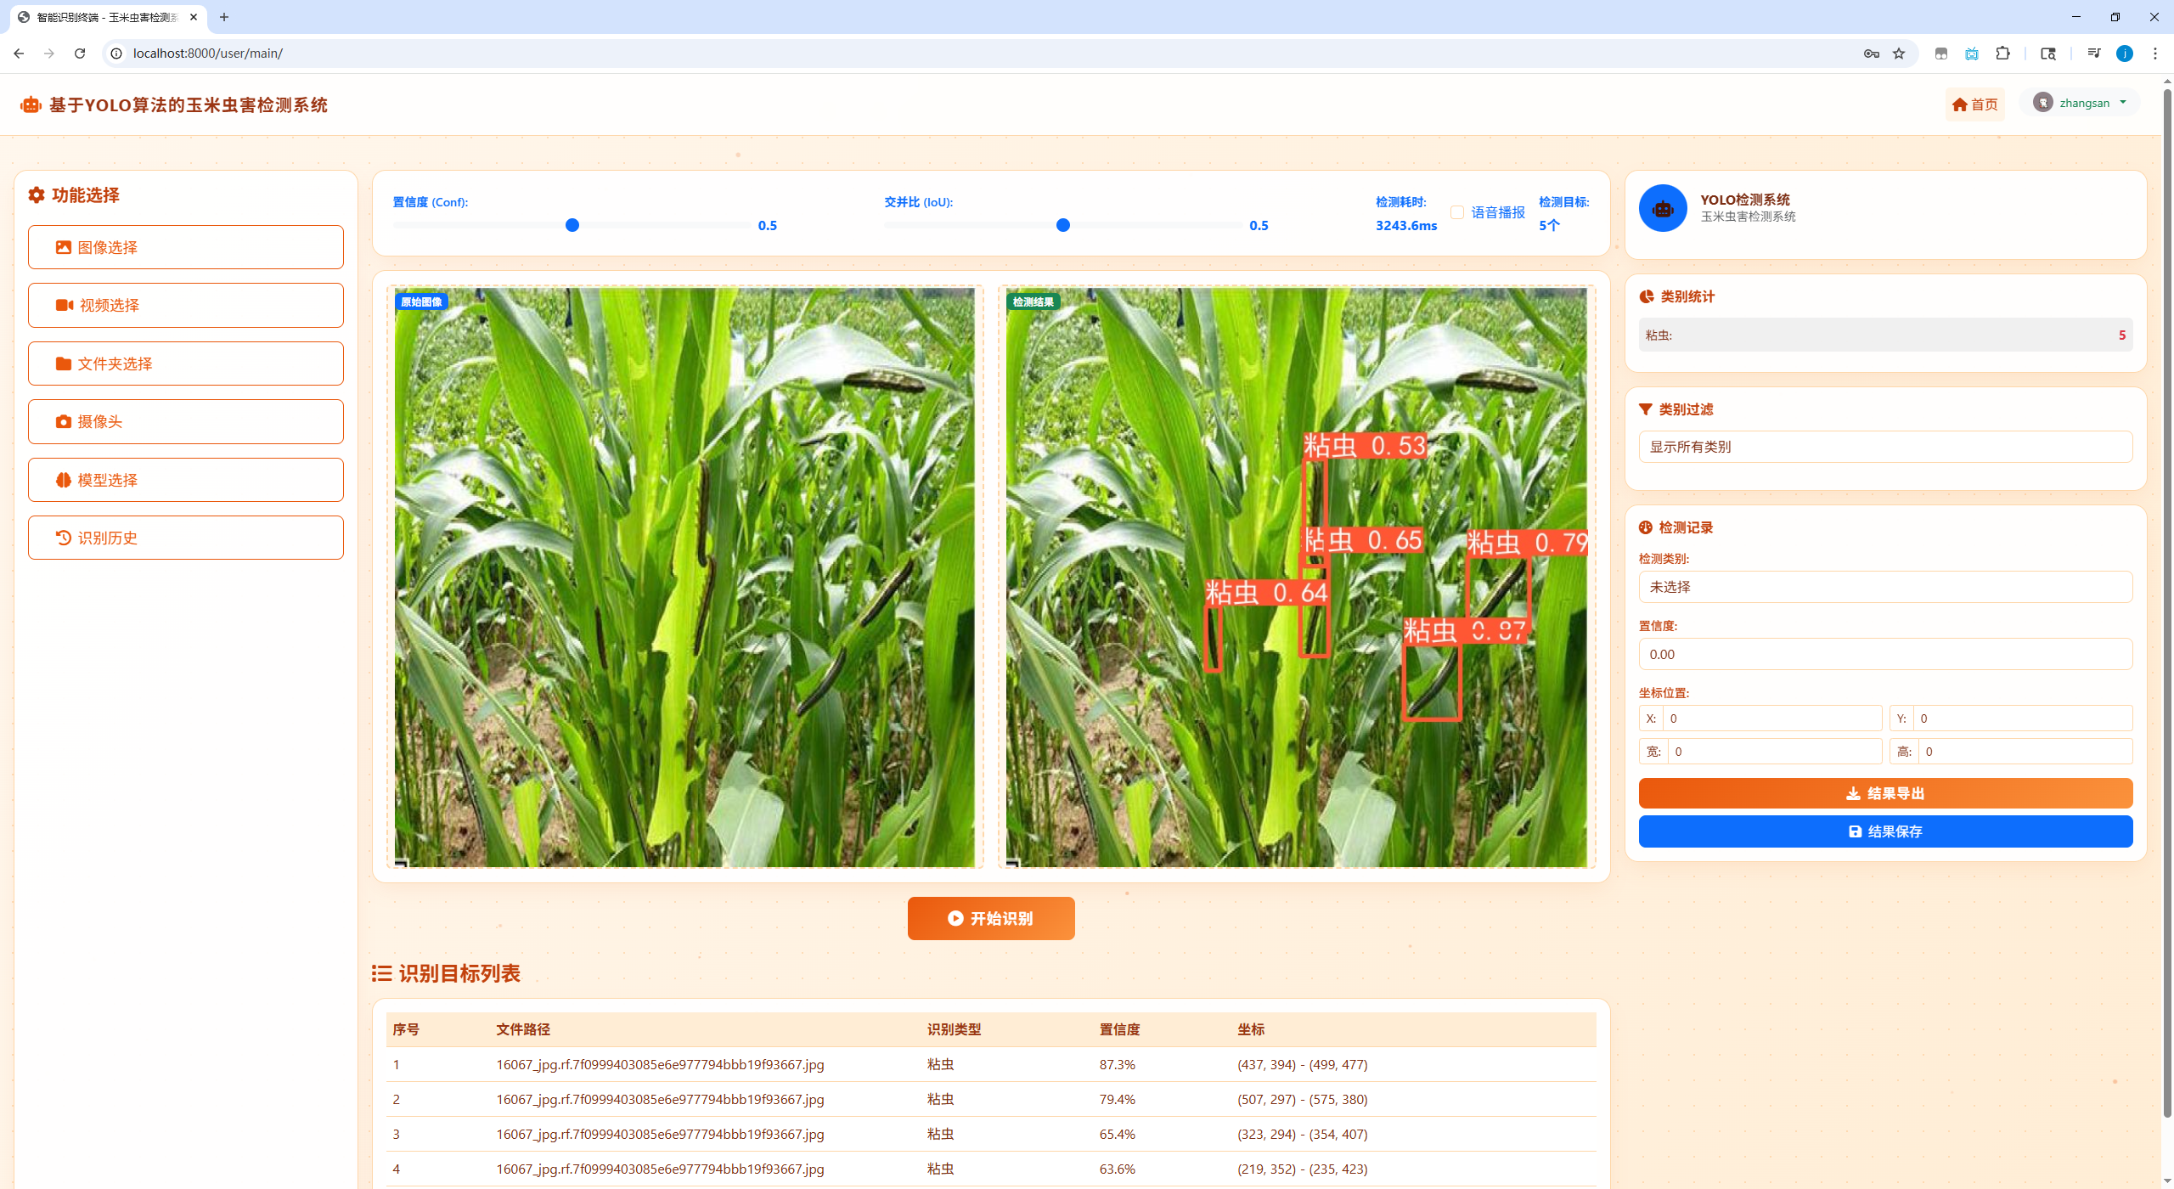Viewport: 2174px width, 1189px height.
Task: Open the zhangsan user menu
Action: click(x=2083, y=103)
